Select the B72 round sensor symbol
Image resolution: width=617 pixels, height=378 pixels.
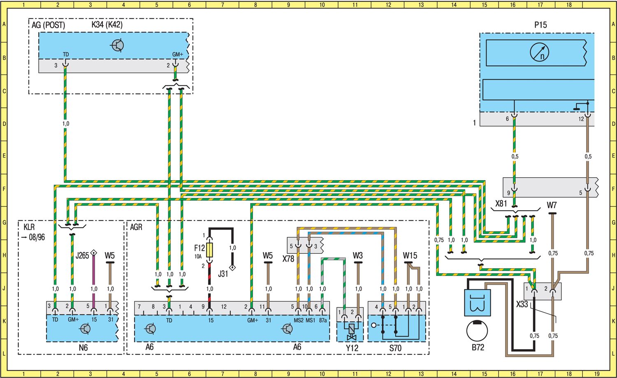(477, 331)
